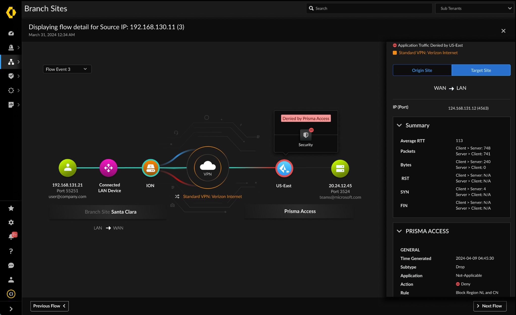Close the flow detail view
The width and height of the screenshot is (516, 315).
click(x=503, y=31)
